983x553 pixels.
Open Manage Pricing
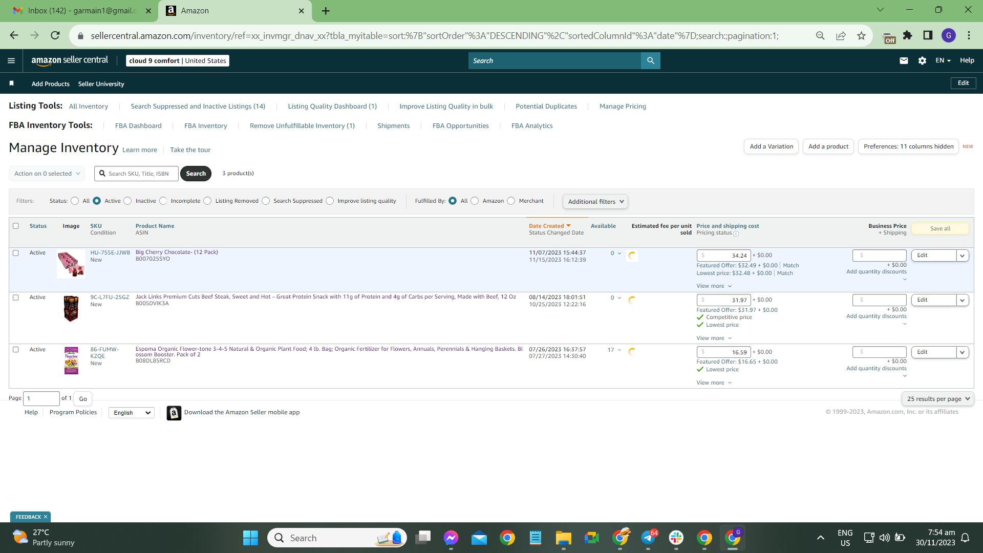[x=623, y=107]
